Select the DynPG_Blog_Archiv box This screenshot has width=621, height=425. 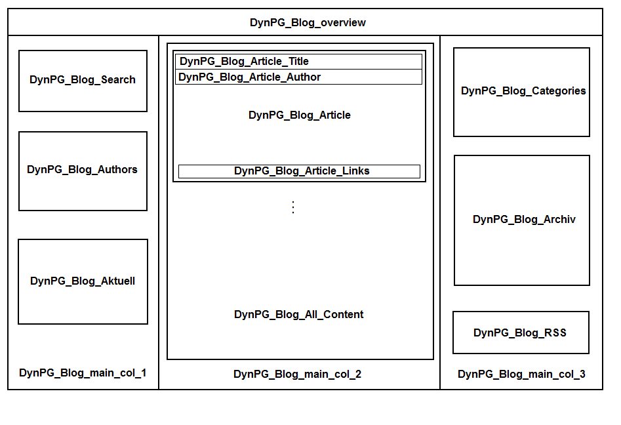(x=523, y=220)
